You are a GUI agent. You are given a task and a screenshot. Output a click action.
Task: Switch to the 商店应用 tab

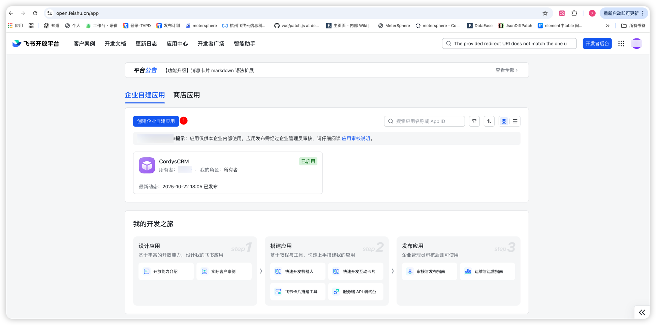pyautogui.click(x=186, y=95)
